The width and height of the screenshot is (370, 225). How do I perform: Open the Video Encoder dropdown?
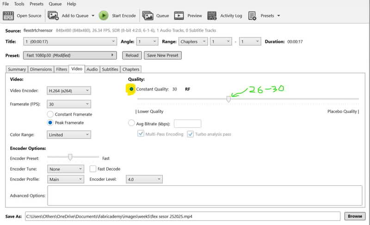pyautogui.click(x=69, y=91)
